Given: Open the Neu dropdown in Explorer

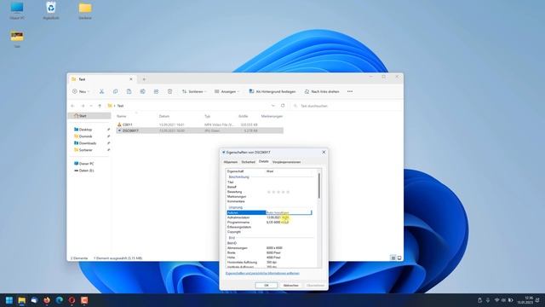Looking at the screenshot, I should click(81, 91).
